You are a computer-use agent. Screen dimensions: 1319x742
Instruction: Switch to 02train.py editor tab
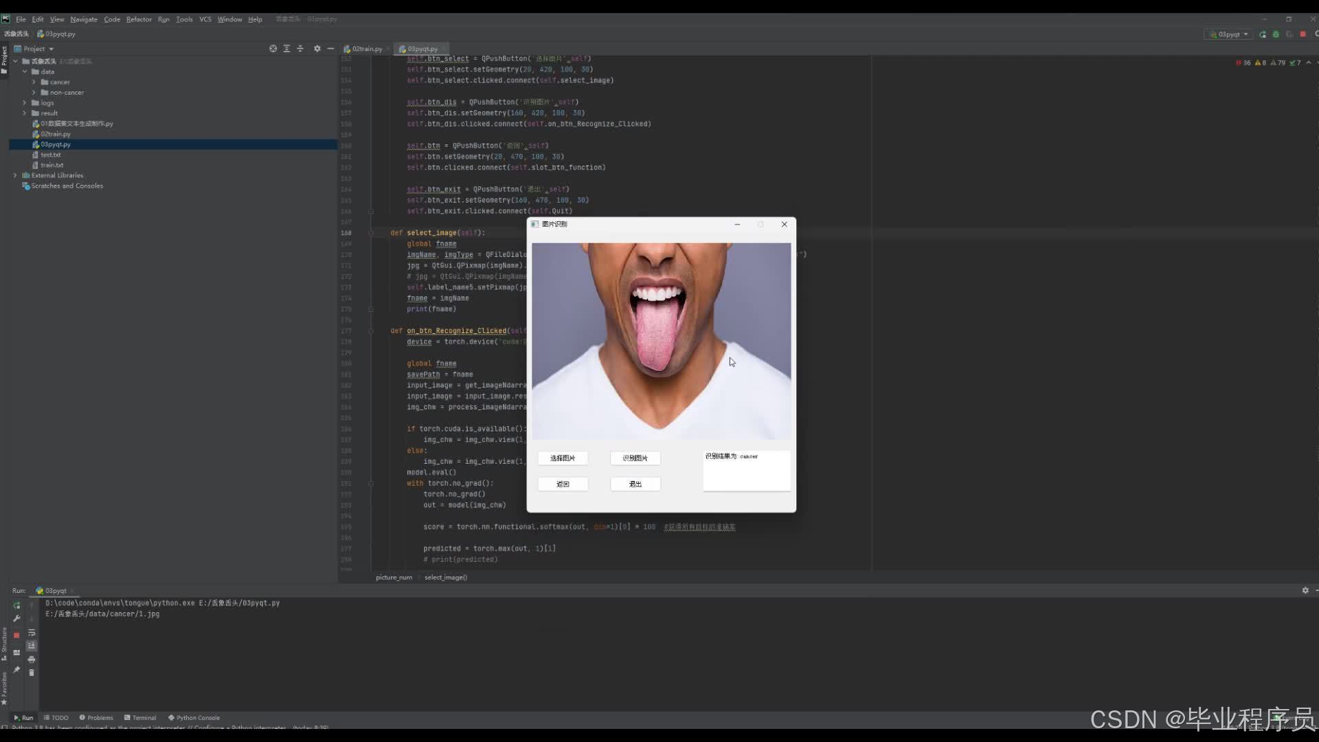click(367, 49)
